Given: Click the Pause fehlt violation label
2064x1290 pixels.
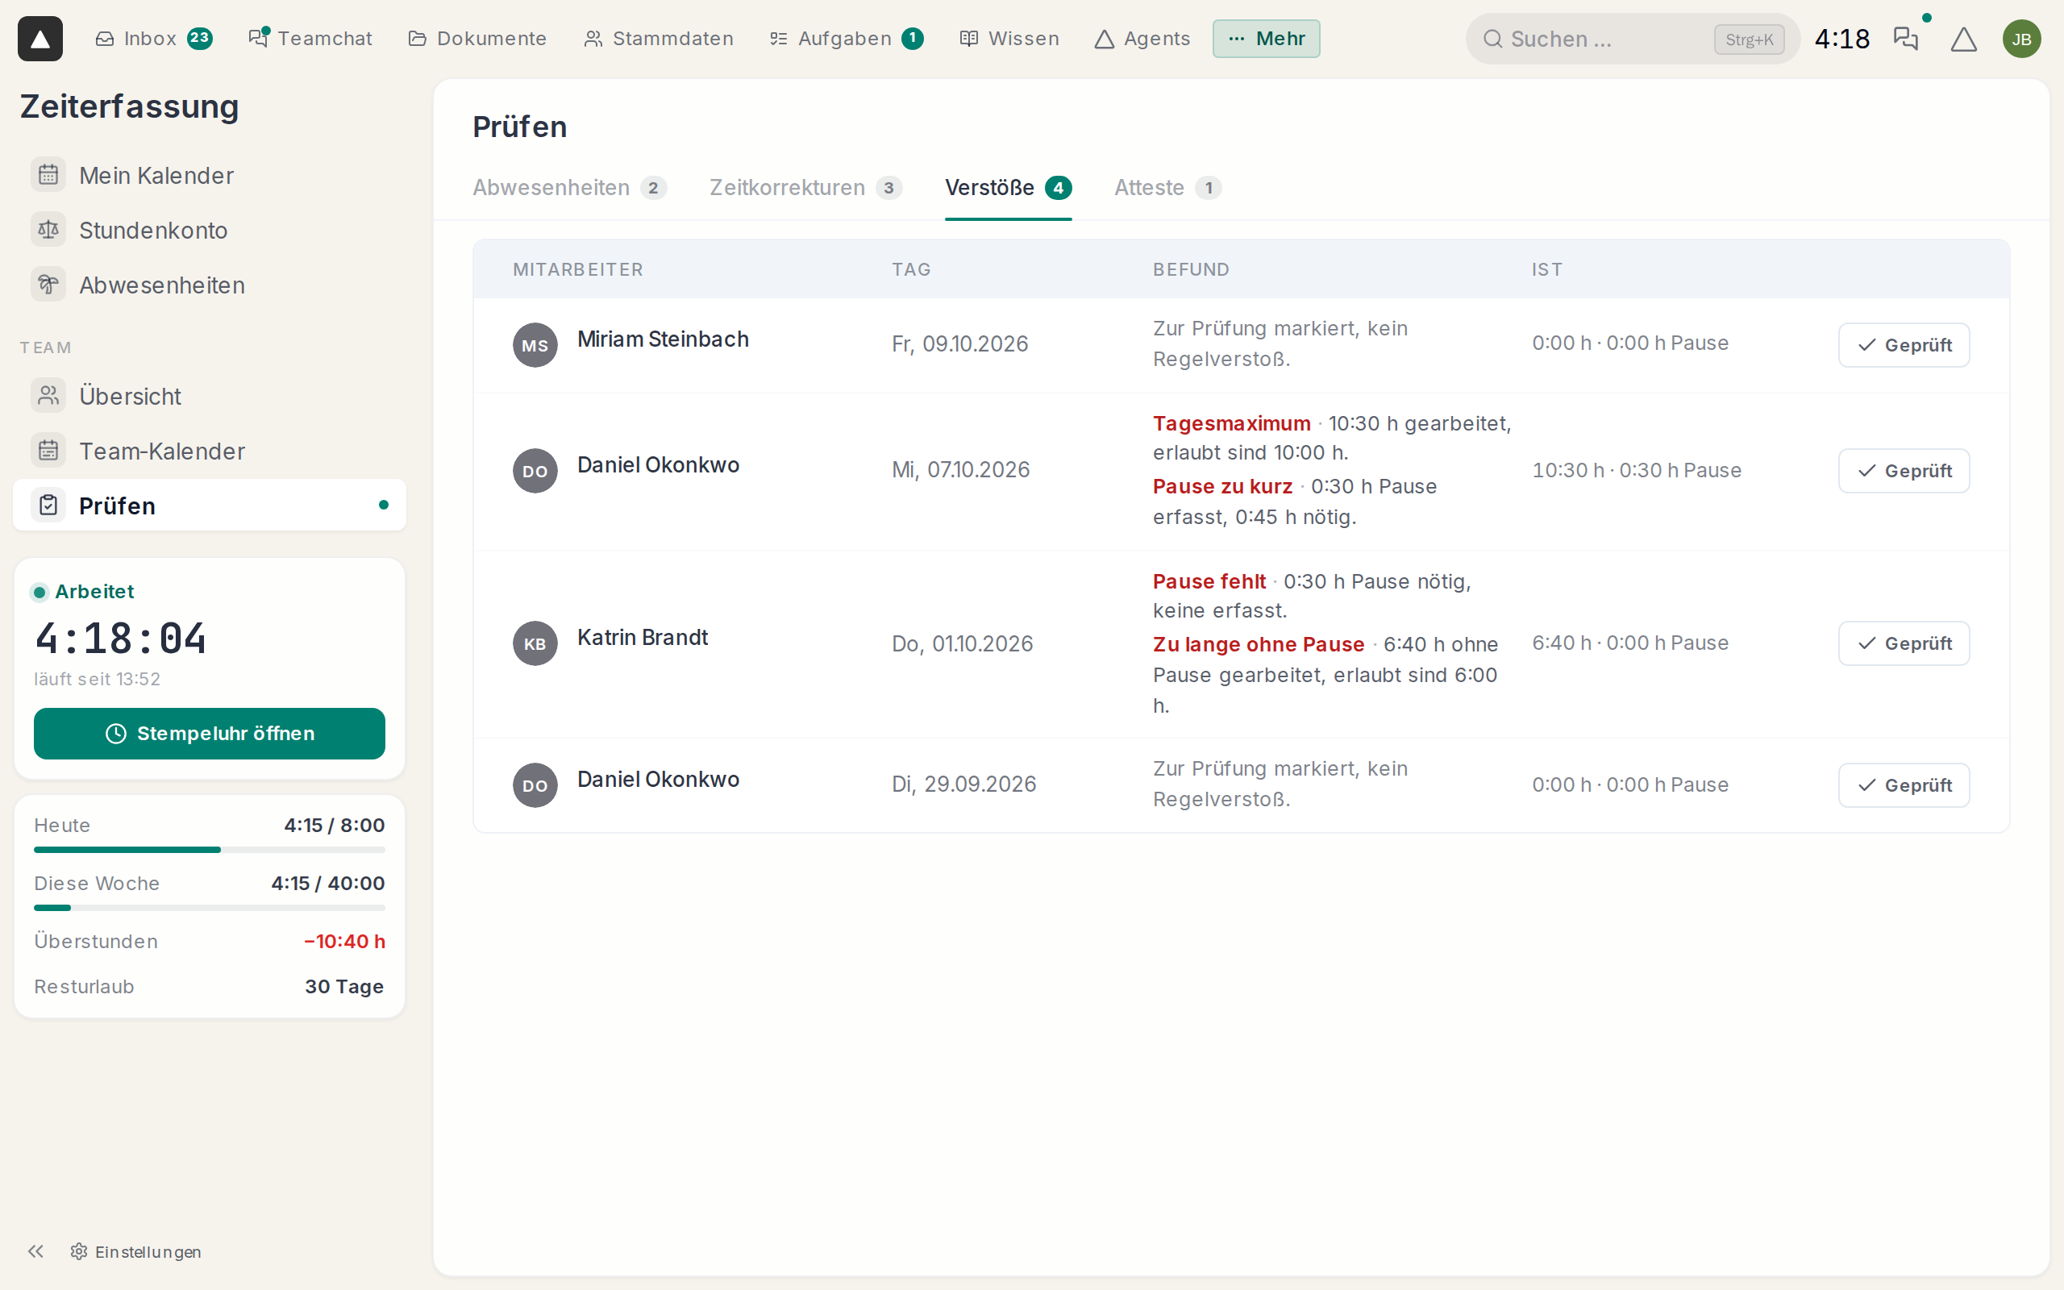Looking at the screenshot, I should [x=1209, y=581].
